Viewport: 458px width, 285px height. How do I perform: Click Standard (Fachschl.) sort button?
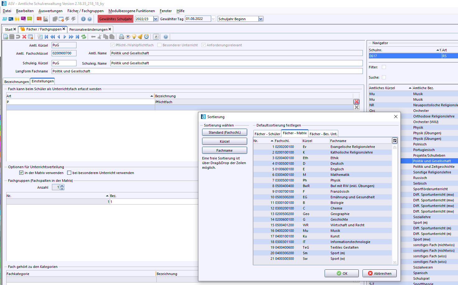point(224,132)
